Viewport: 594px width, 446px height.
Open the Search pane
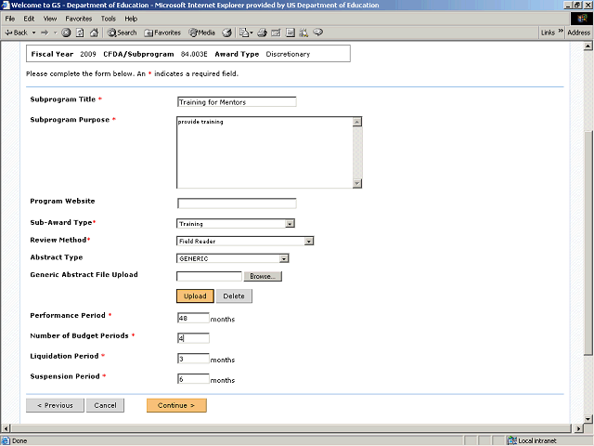point(122,33)
